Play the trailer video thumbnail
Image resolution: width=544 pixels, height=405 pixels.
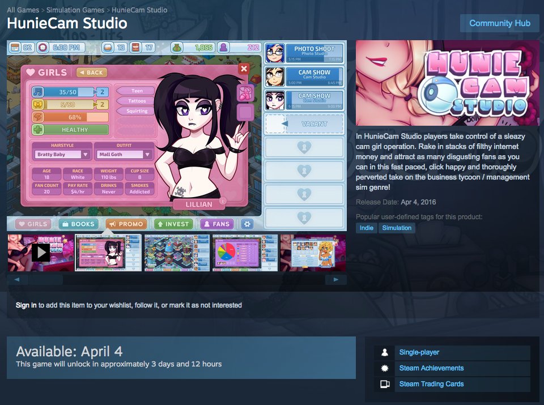(41, 253)
